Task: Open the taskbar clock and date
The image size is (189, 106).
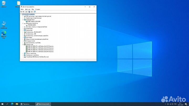Action: tap(180, 104)
